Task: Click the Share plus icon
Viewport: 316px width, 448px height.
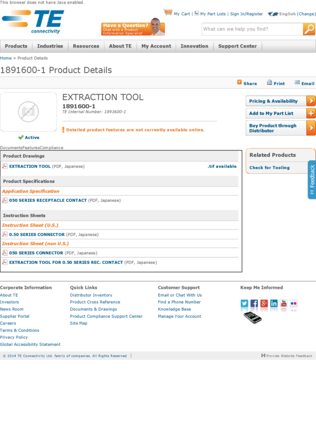Action: click(x=239, y=83)
